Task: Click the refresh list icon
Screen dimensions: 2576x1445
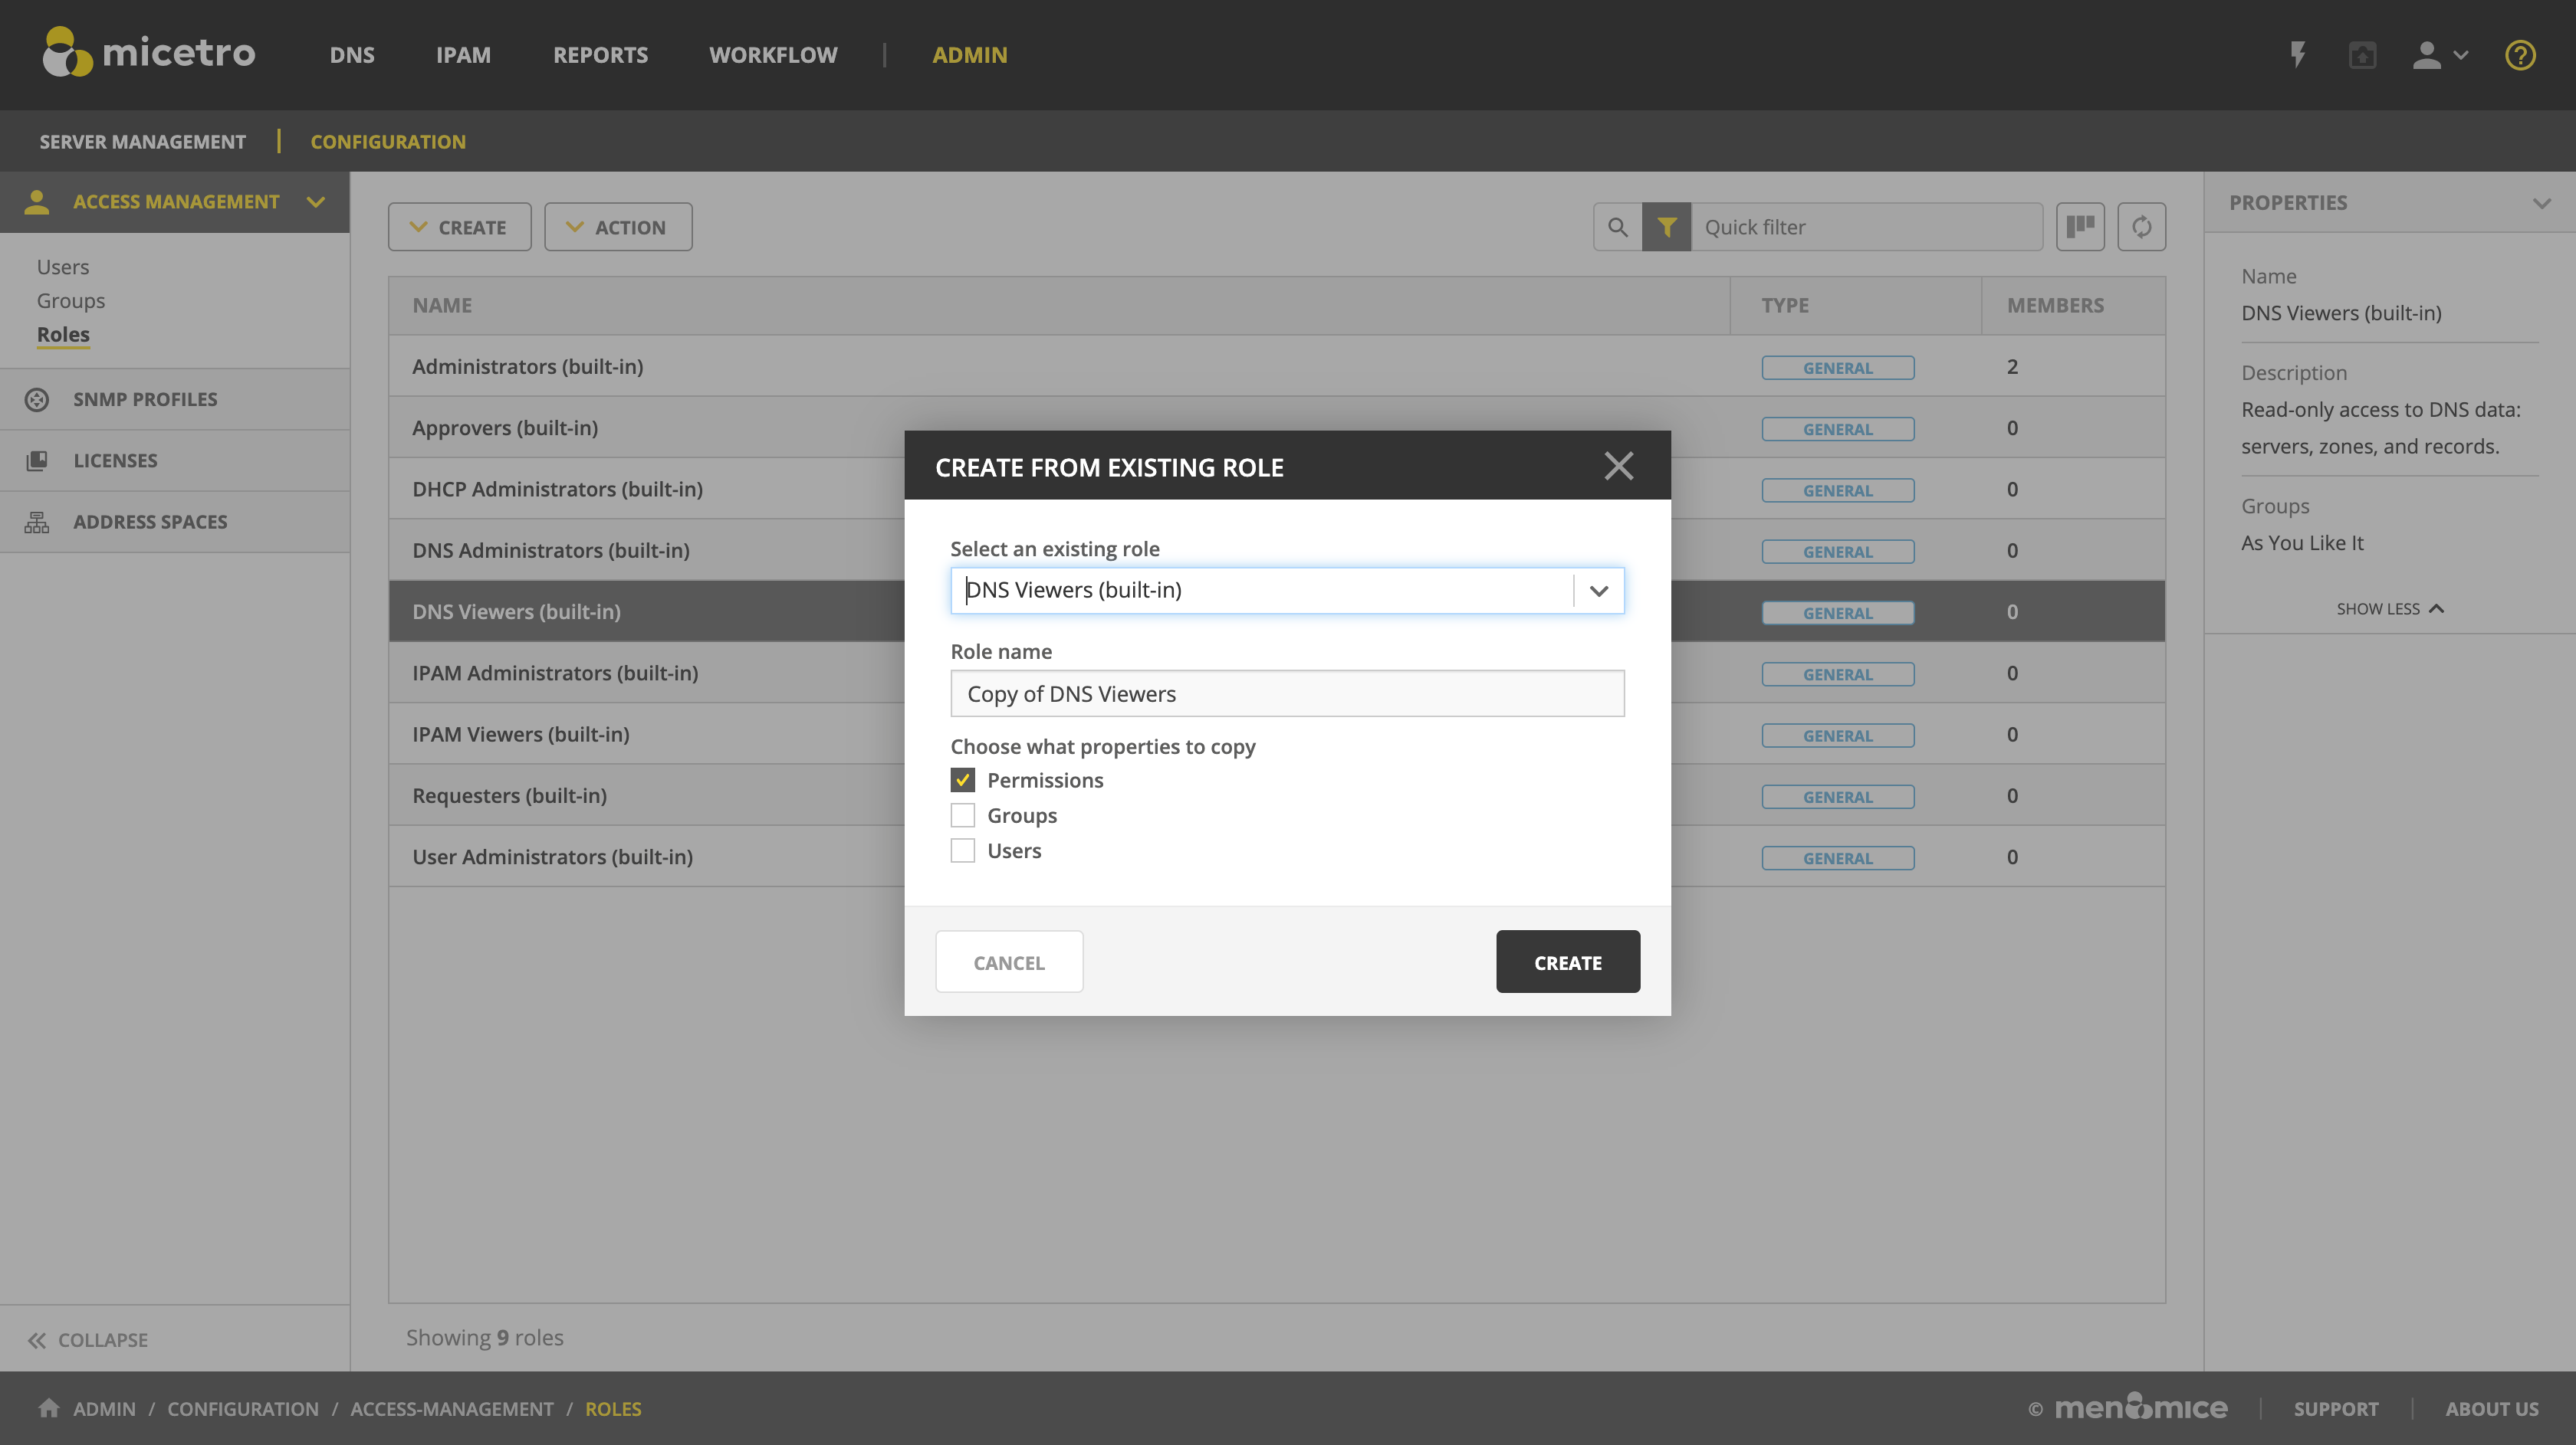Action: pyautogui.click(x=2141, y=227)
